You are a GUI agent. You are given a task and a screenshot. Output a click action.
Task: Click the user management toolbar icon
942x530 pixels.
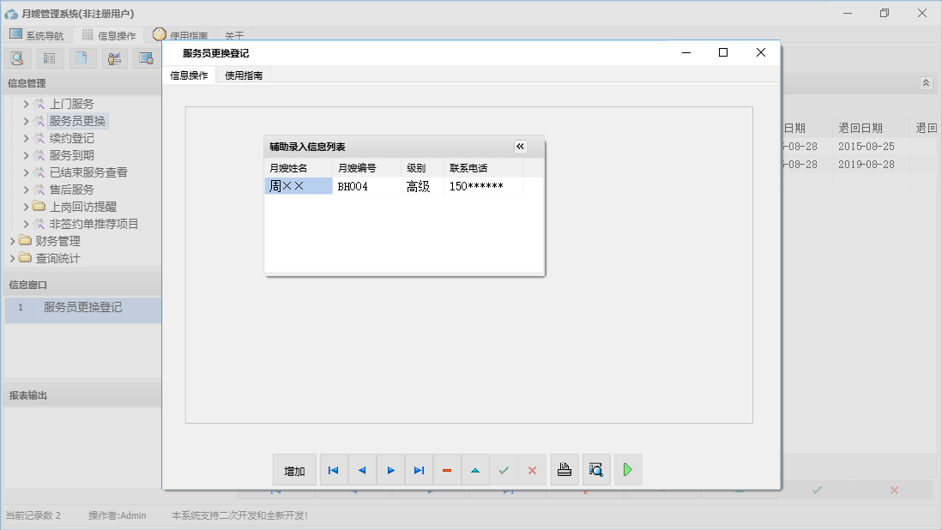click(114, 58)
